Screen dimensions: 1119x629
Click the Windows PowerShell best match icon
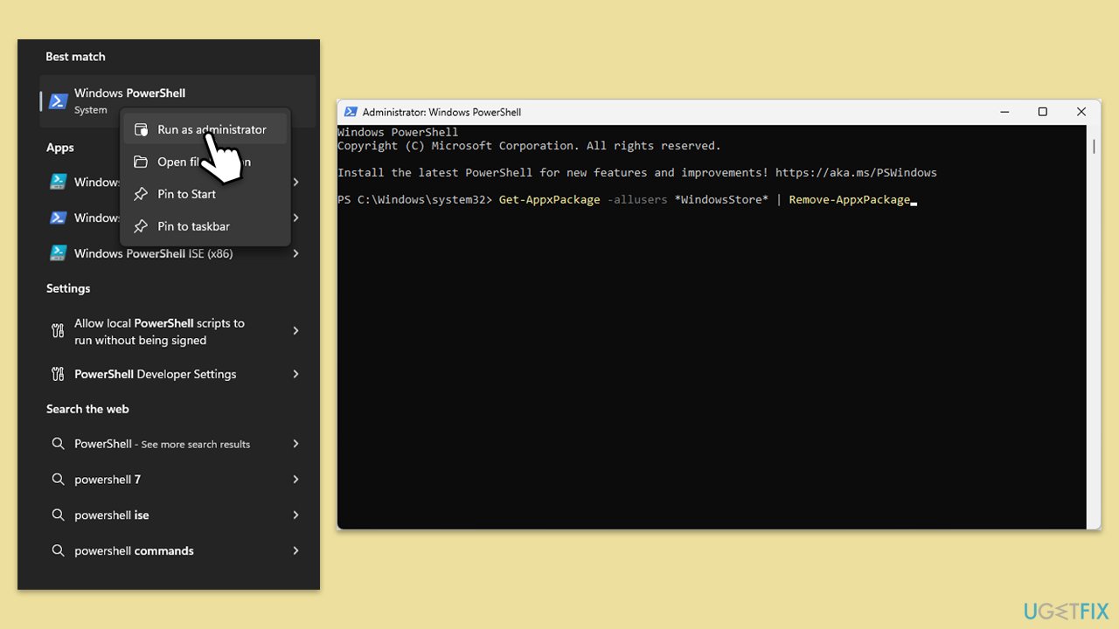pos(59,101)
